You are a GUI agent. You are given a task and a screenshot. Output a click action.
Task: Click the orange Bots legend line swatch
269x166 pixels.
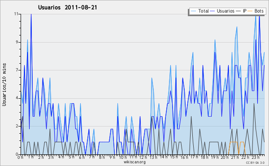250,11
